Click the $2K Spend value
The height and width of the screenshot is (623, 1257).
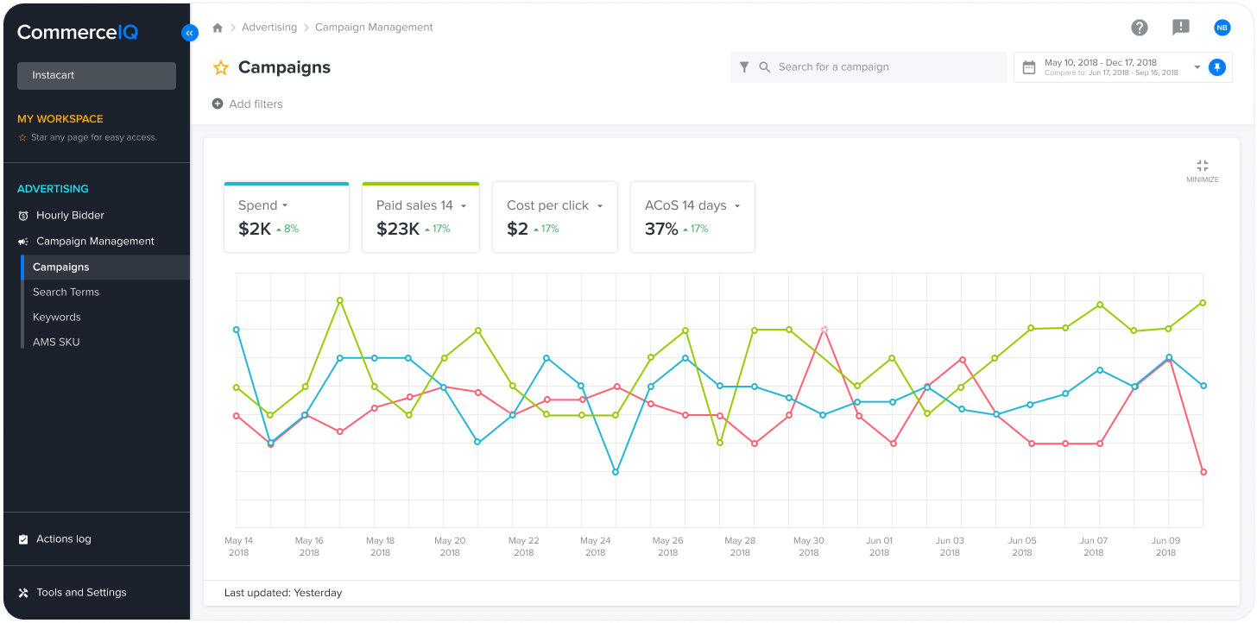[255, 229]
